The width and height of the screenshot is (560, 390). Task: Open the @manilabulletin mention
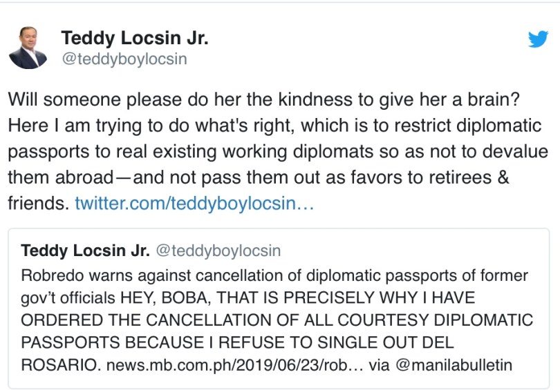click(x=453, y=365)
